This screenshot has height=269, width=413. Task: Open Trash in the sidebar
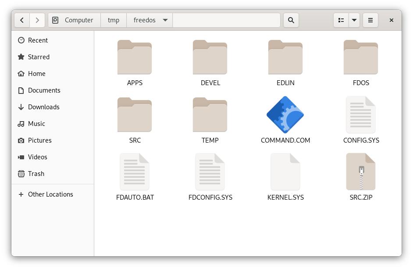(x=53, y=173)
